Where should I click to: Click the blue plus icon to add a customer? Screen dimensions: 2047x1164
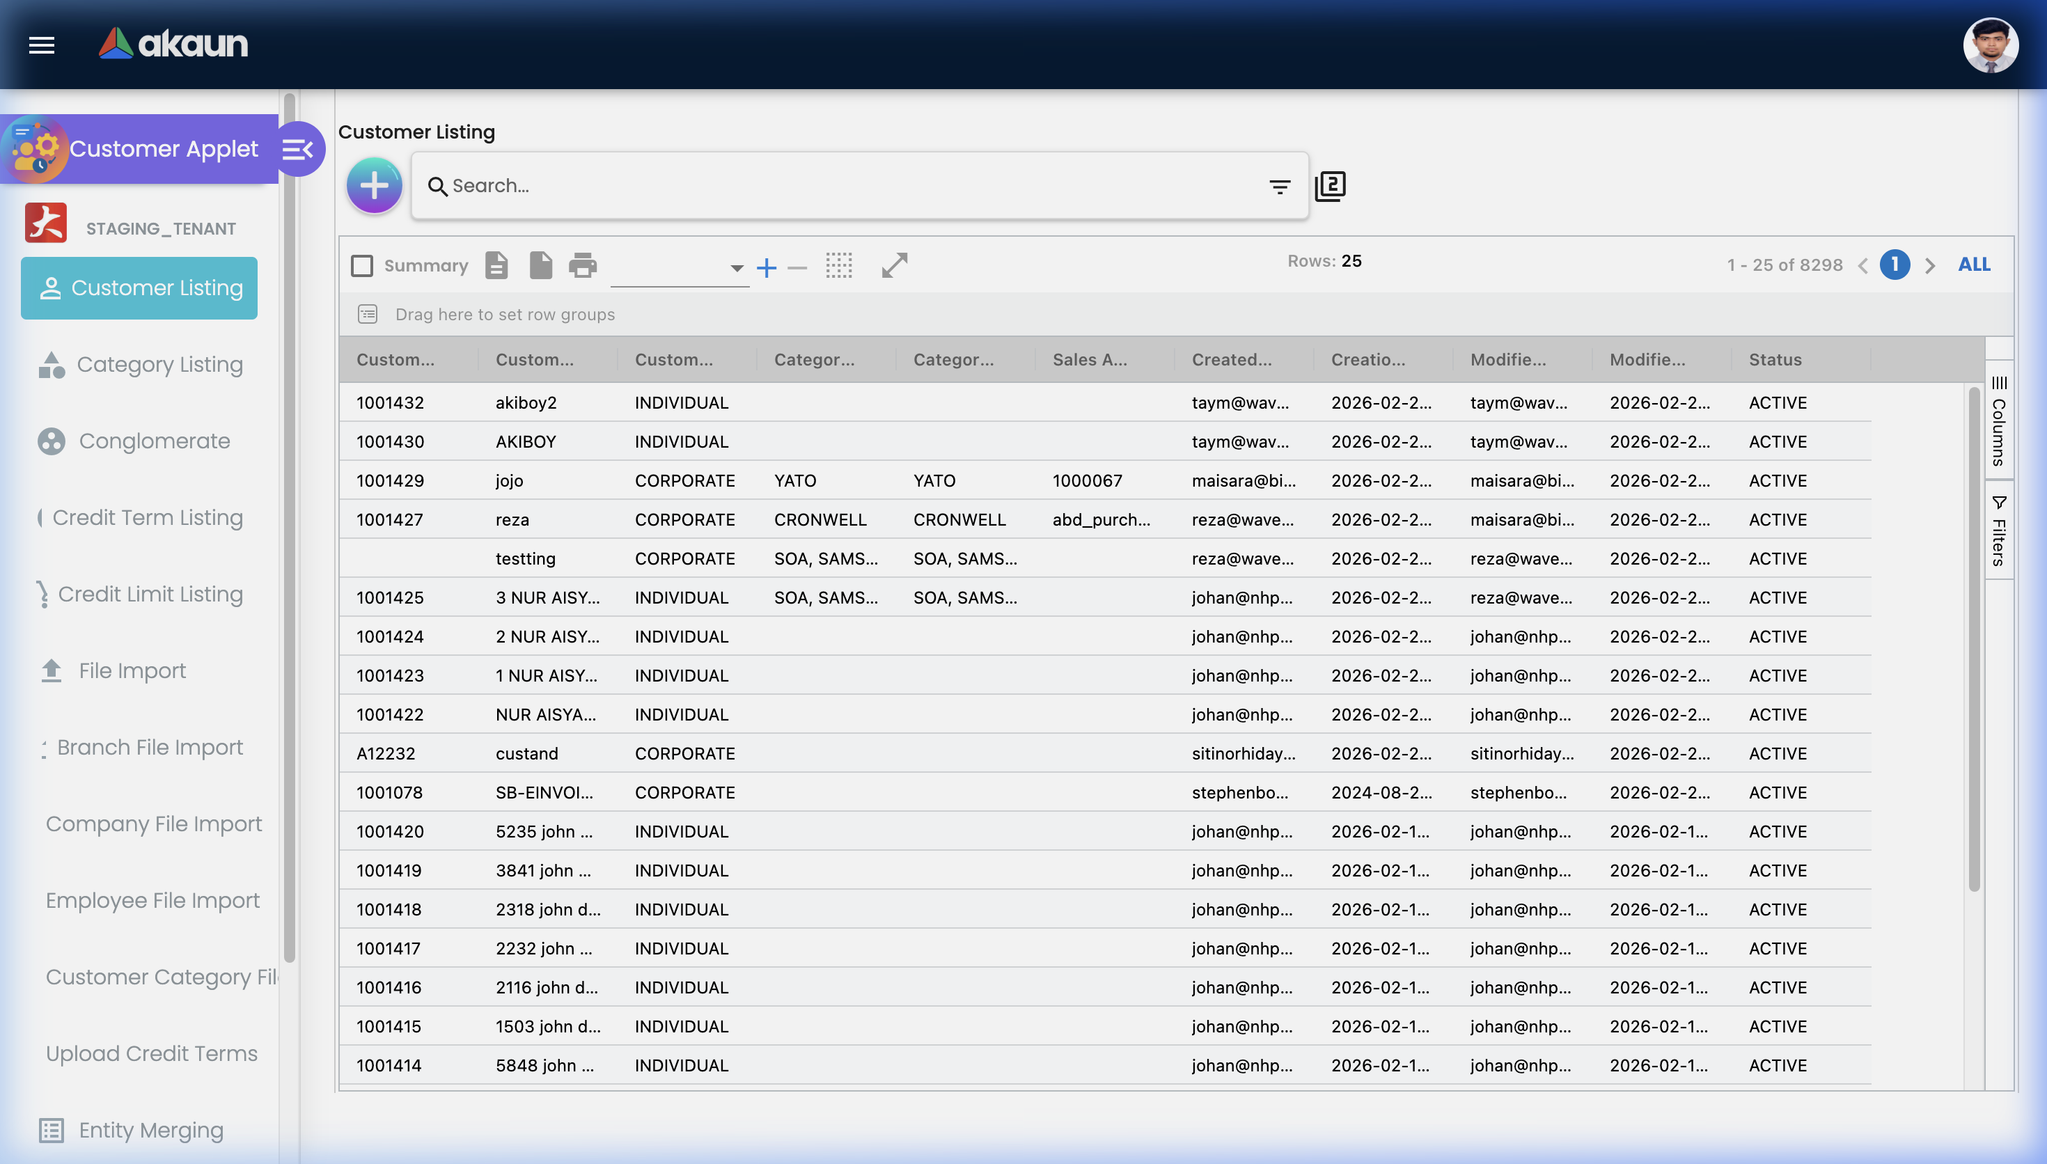tap(374, 184)
